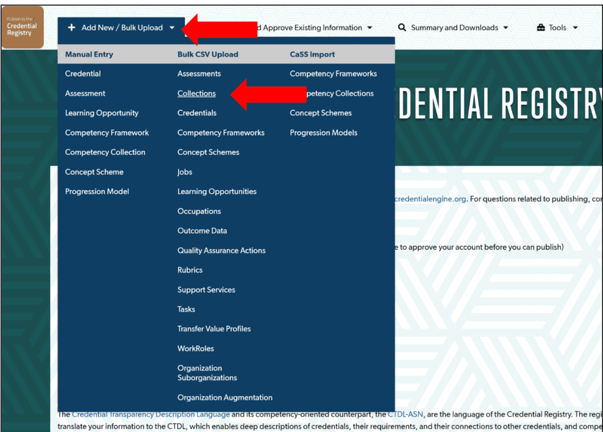
Task: Click the toolbox icon next to Tools
Action: [x=541, y=27]
